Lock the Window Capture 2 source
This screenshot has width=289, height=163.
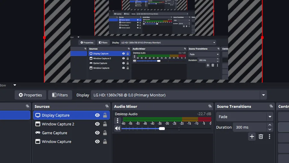tap(105, 124)
